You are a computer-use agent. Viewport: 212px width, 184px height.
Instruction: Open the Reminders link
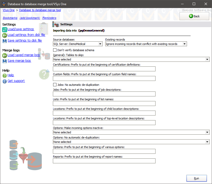(x=49, y=18)
